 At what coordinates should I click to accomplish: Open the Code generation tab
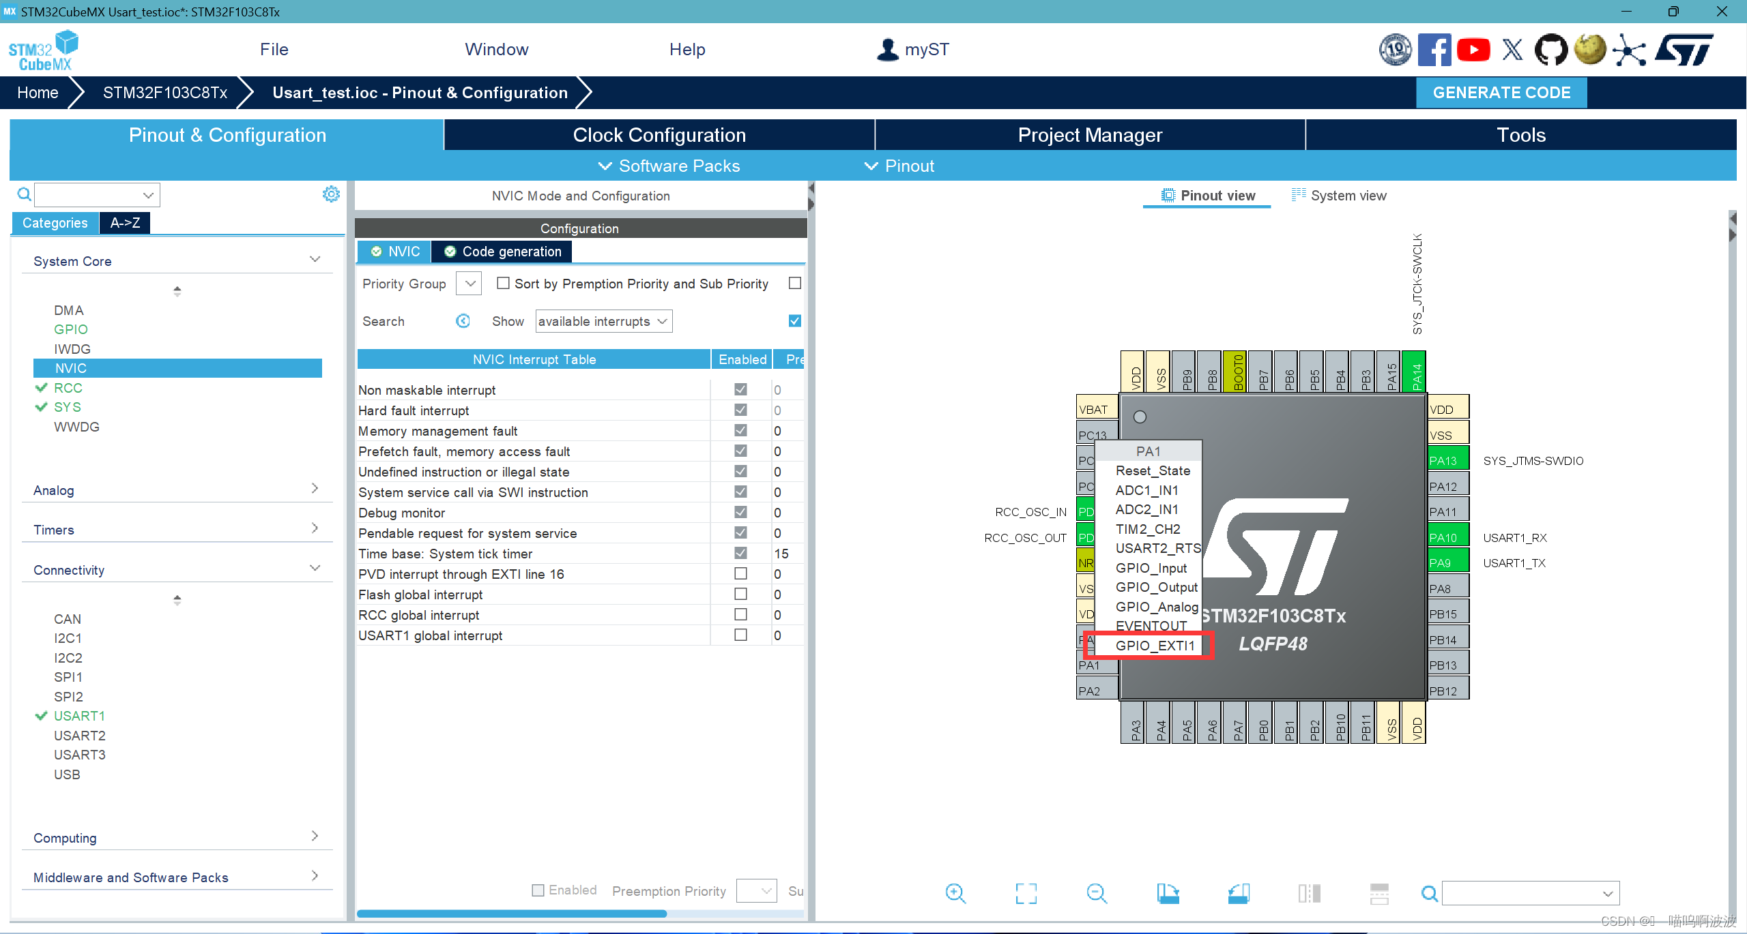(504, 252)
